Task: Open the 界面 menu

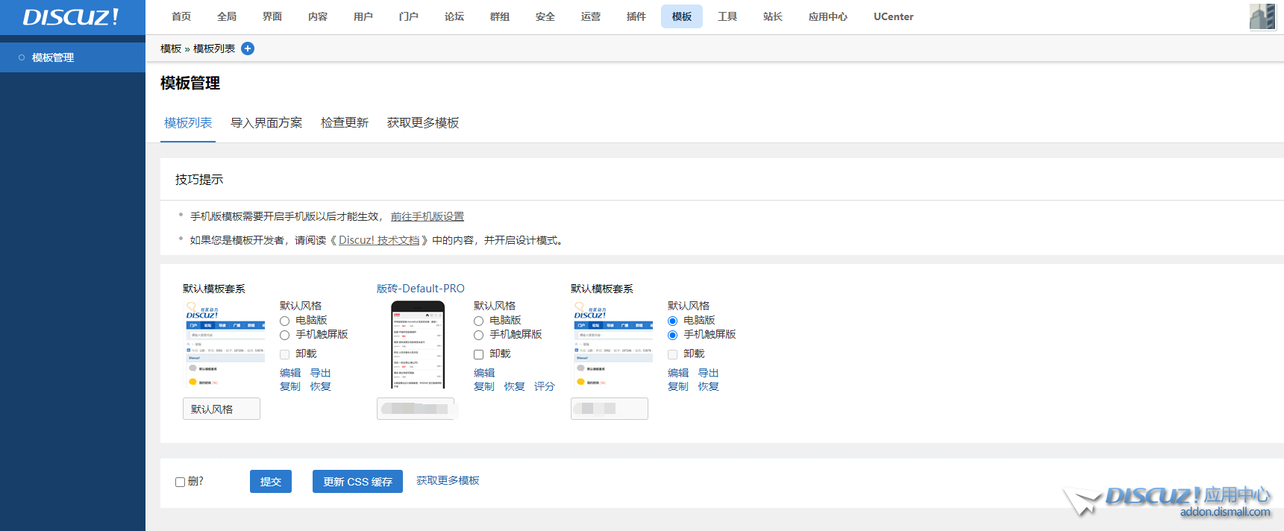Action: tap(272, 16)
